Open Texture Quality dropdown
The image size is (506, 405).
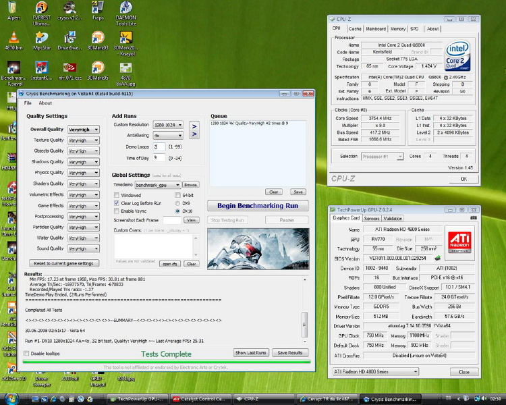(83, 140)
